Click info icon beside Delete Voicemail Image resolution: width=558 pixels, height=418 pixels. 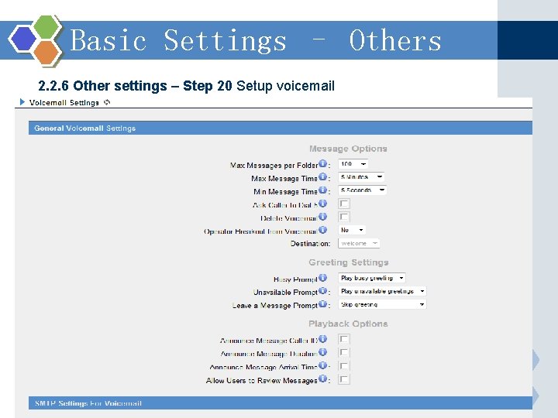coord(322,217)
